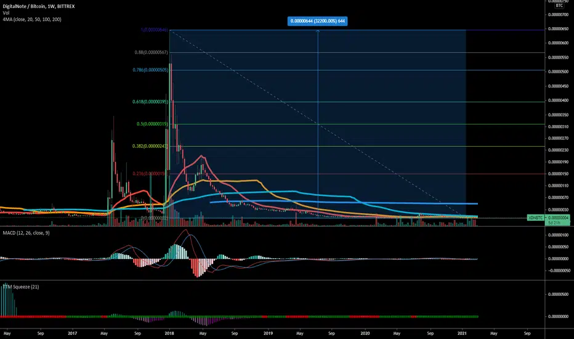
Task: Click the 0.00000350 price axis value
Action: point(558,115)
